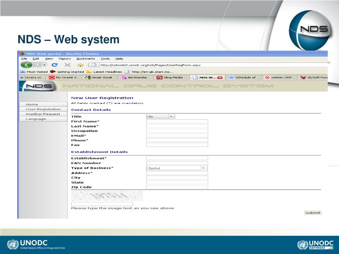The width and height of the screenshot is (339, 254).
Task: Click the Stop loading X icon
Action: (68, 65)
